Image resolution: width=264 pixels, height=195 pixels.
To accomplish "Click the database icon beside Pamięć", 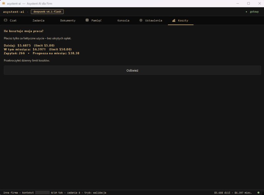I will 87,20.
